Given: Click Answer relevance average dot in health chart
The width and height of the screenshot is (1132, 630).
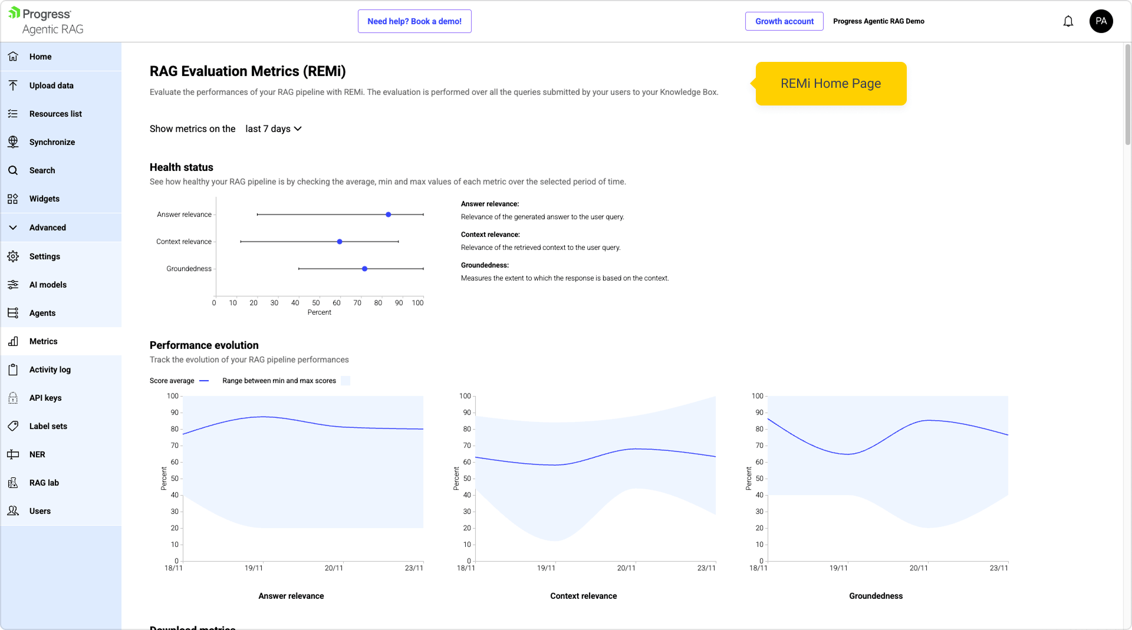Looking at the screenshot, I should click(389, 215).
